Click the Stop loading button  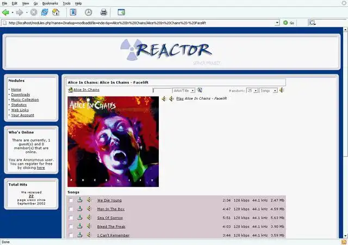click(x=34, y=12)
